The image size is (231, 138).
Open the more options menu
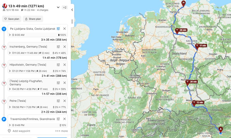click(x=61, y=131)
